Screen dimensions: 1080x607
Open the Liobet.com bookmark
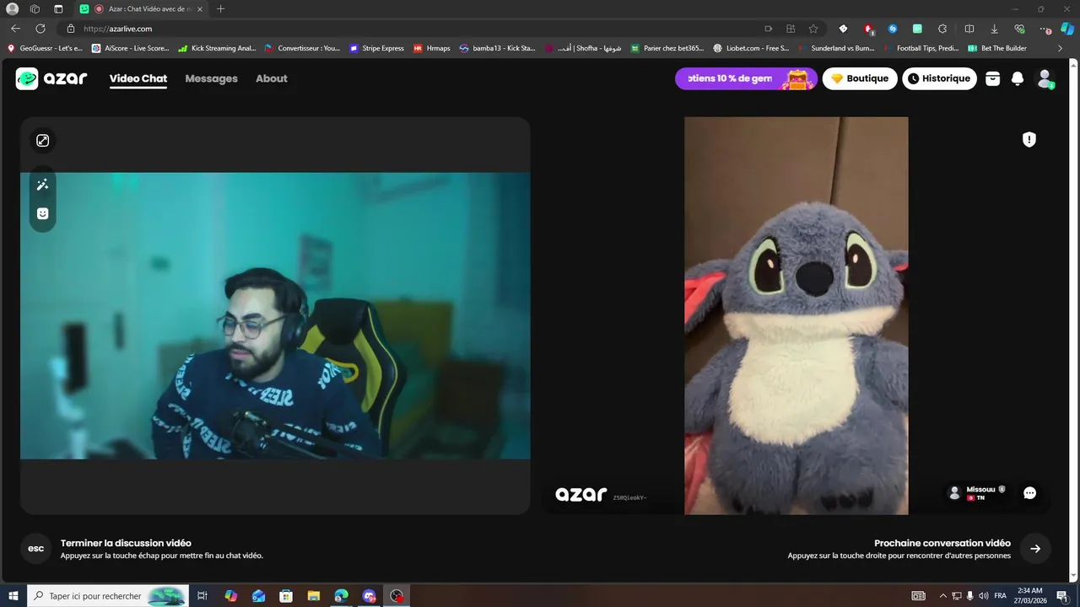click(751, 48)
